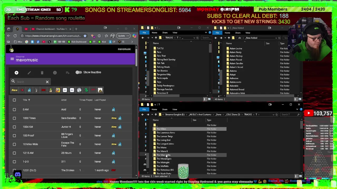Check the checkbox for 1-2-3
The height and width of the screenshot is (189, 337).
(14, 162)
